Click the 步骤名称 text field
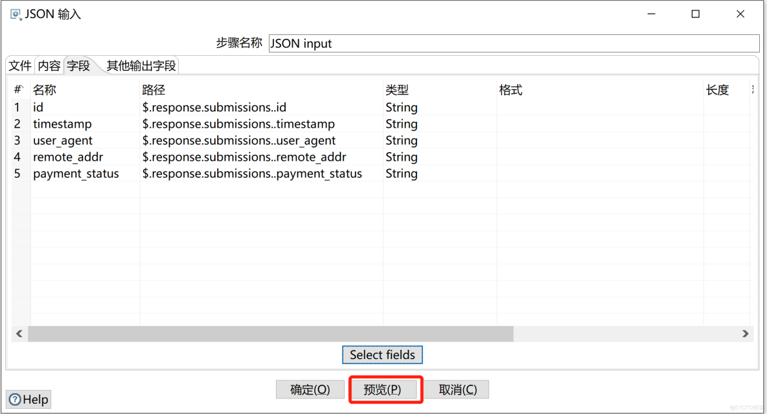767x414 pixels. point(513,43)
